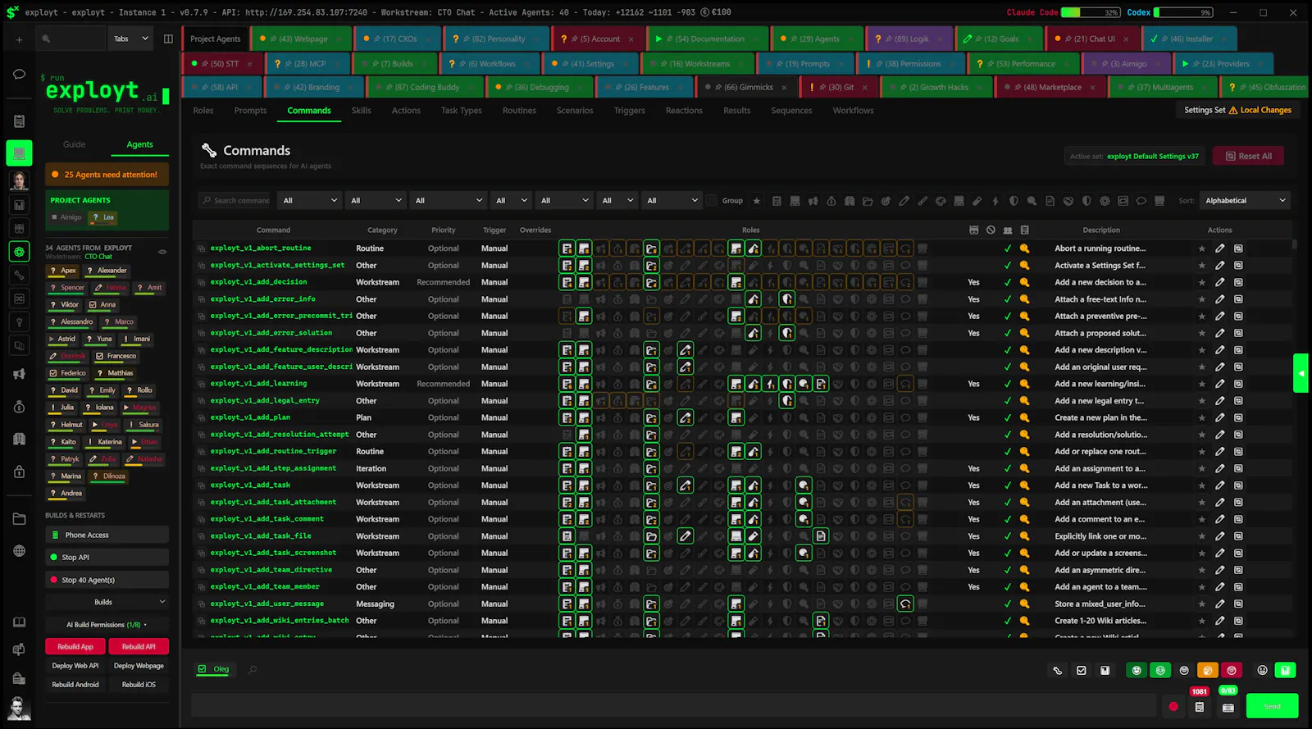This screenshot has height=729, width=1312.
Task: Open the (54) Documentation tab
Action: 707,39
